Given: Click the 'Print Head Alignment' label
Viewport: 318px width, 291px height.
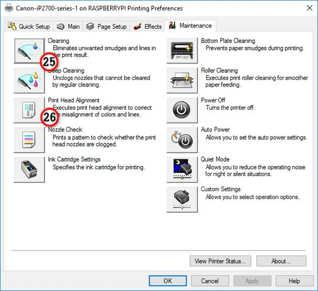Looking at the screenshot, I should pos(73,100).
